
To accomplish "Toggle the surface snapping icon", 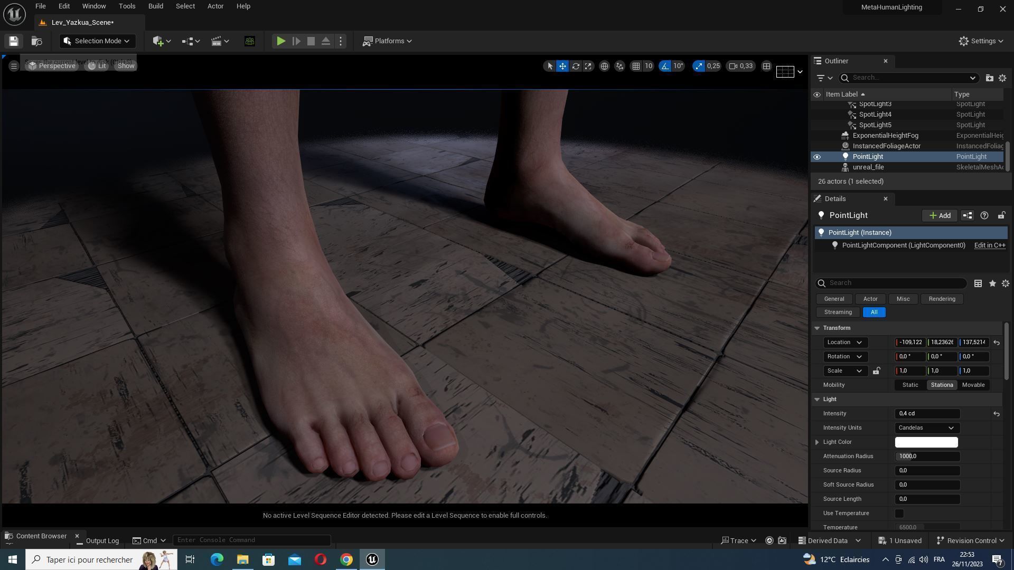I will click(619, 66).
